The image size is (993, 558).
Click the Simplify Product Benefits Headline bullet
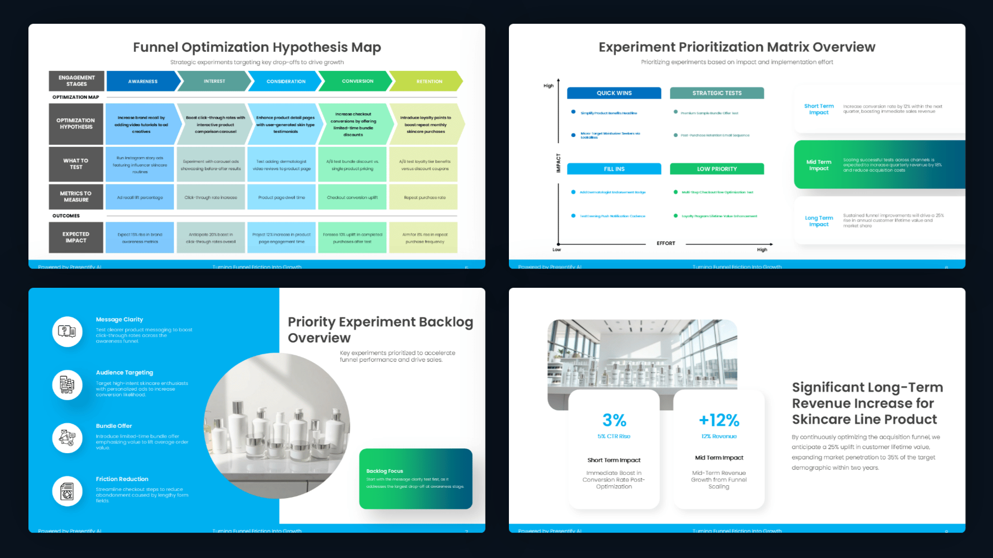coord(608,113)
